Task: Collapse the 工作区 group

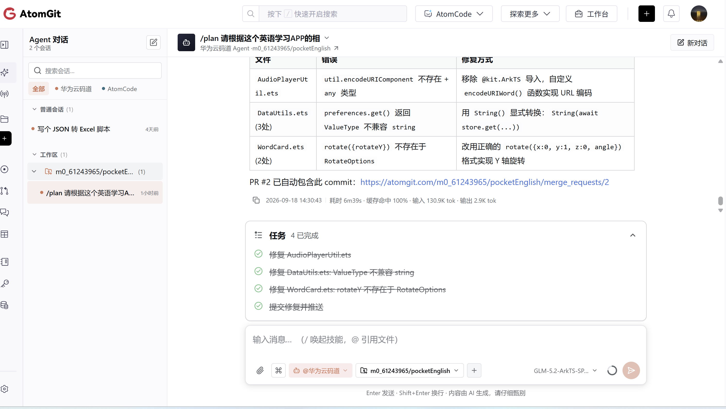Action: [x=34, y=154]
